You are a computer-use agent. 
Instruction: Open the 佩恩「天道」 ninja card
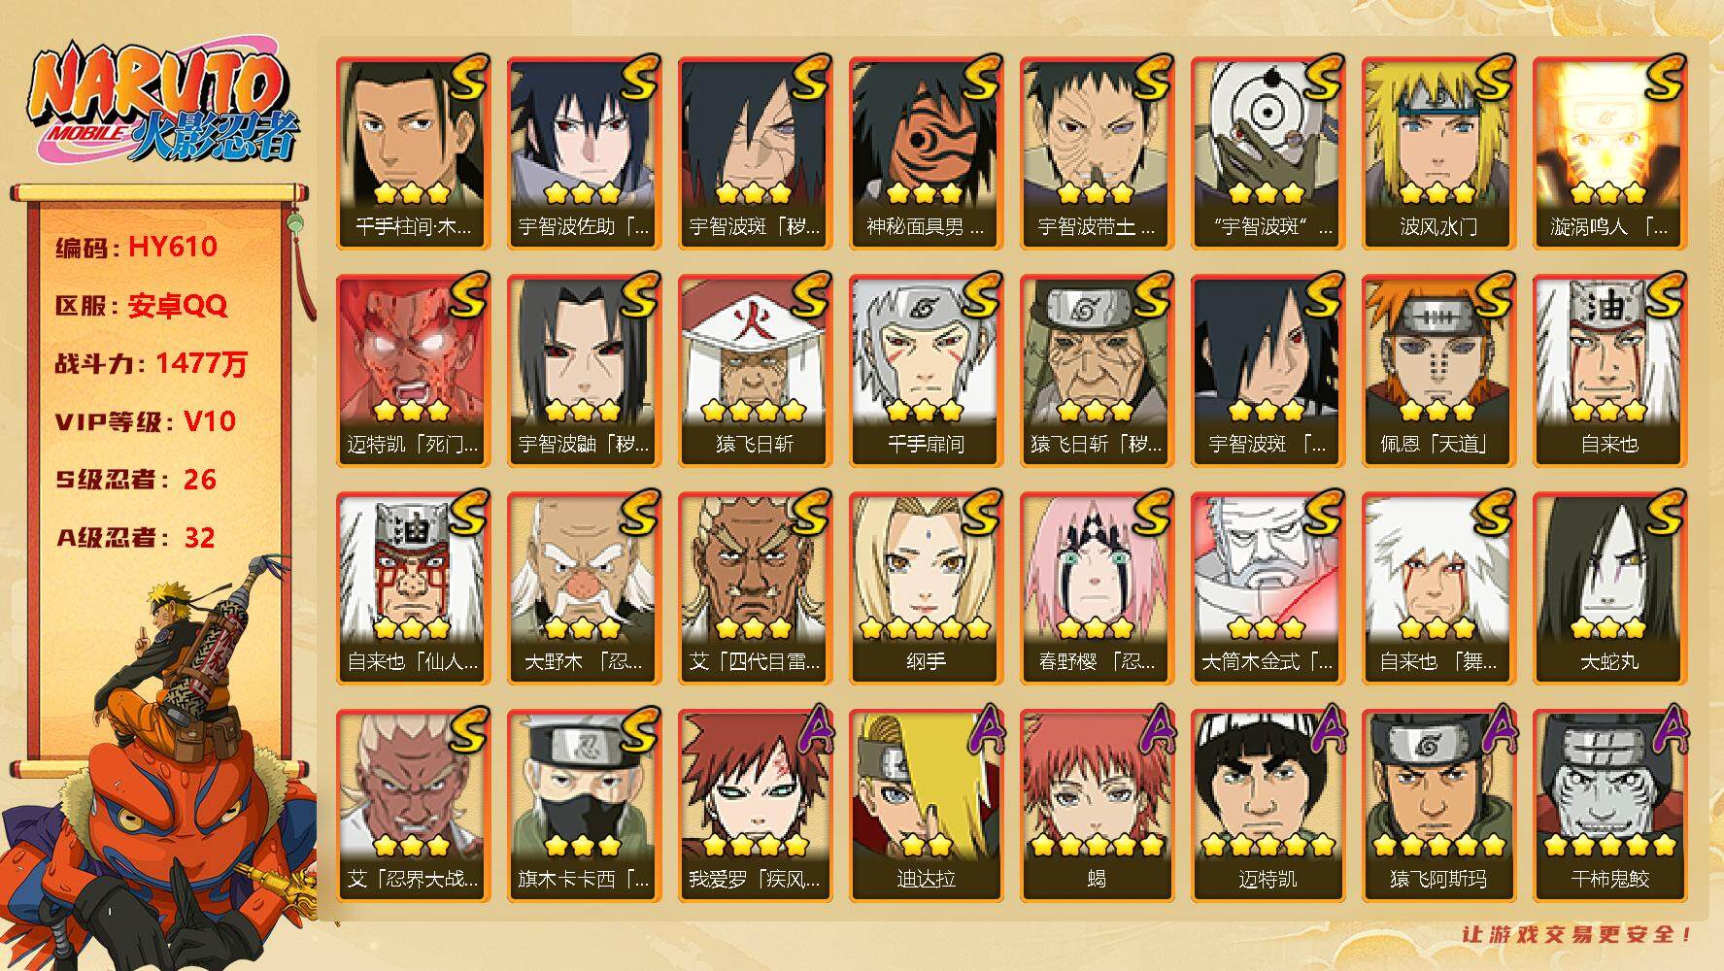point(1438,370)
